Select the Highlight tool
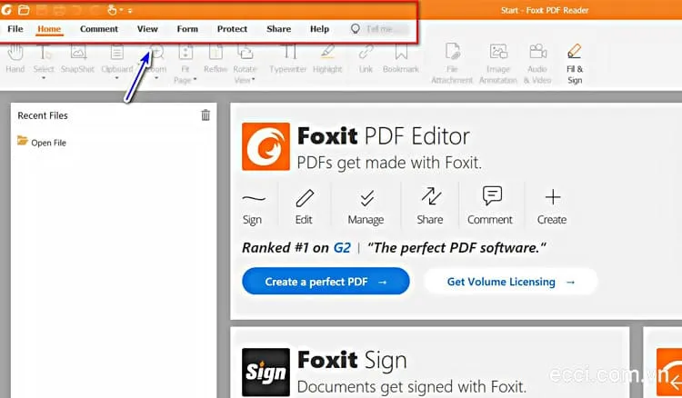The height and width of the screenshot is (398, 682). click(327, 58)
